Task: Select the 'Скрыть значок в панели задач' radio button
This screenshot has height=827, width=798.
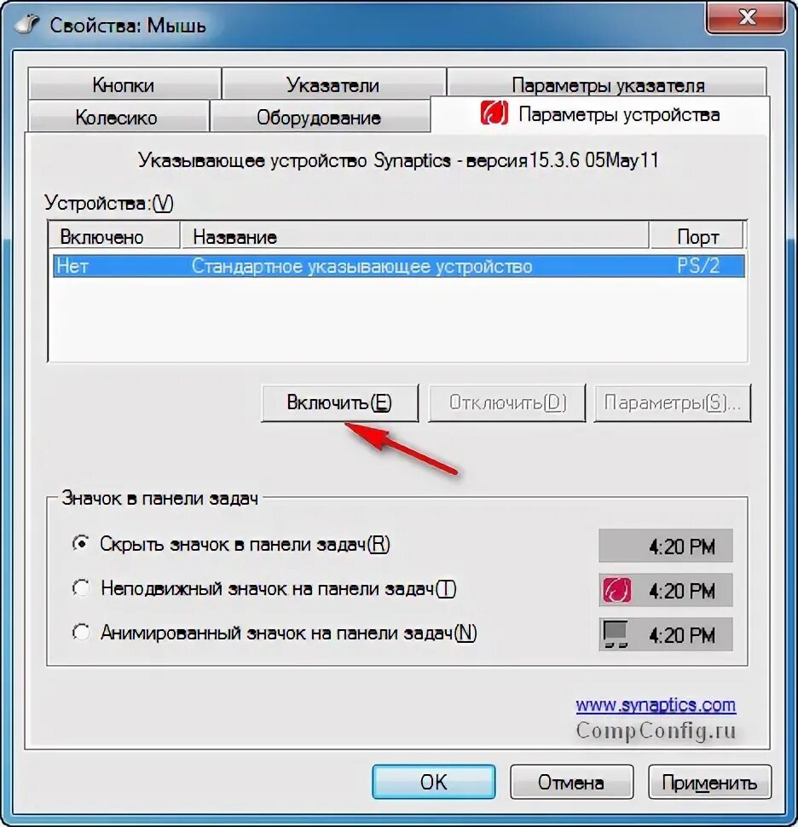Action: pos(81,544)
